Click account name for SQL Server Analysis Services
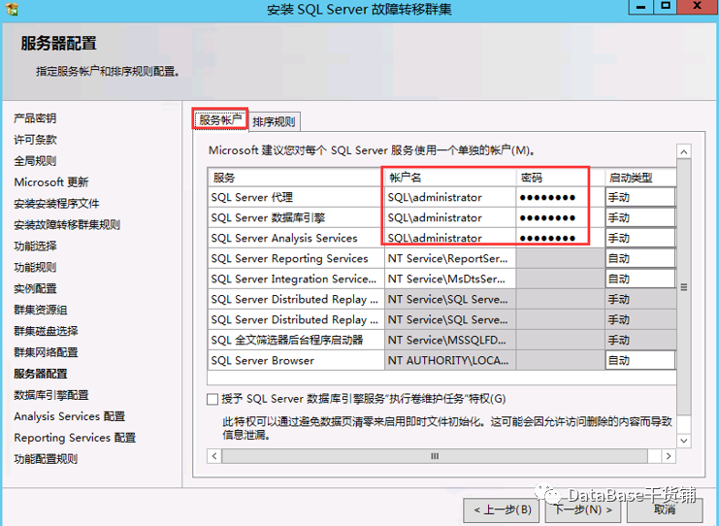The image size is (719, 526). click(x=450, y=238)
